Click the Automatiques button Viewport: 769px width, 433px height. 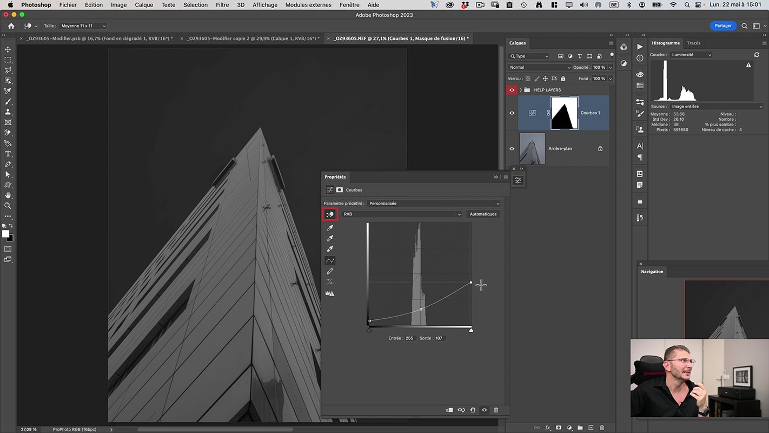(483, 214)
